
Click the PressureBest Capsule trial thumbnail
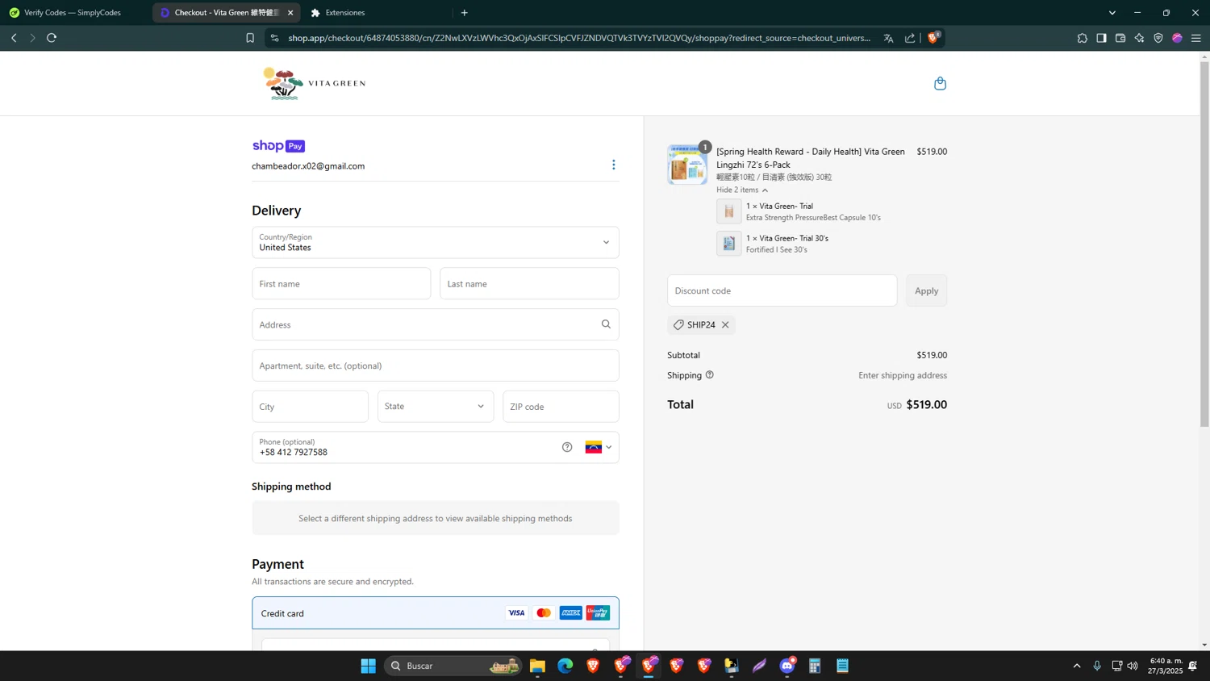(728, 211)
